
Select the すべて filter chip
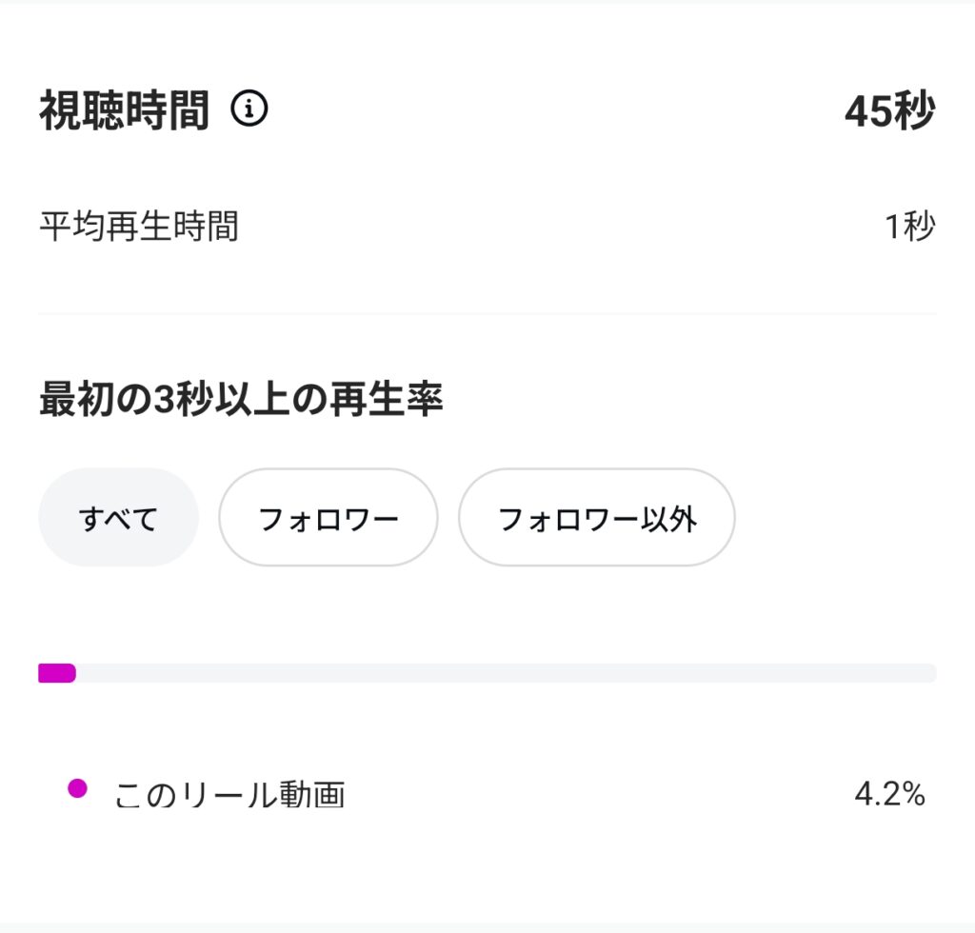[x=118, y=518]
